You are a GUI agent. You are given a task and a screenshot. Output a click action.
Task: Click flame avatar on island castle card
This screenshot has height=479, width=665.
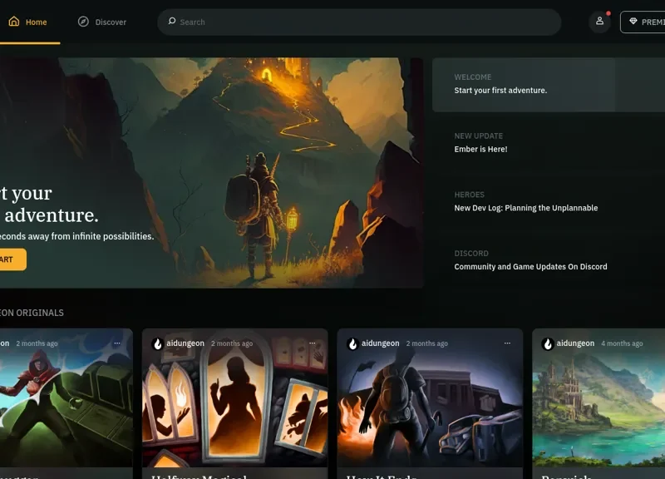pyautogui.click(x=547, y=343)
